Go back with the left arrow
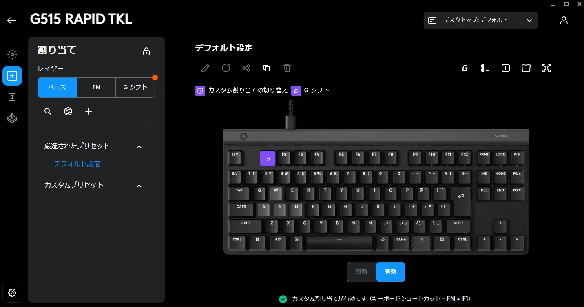The height and width of the screenshot is (307, 584). [11, 20]
